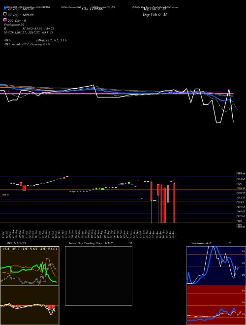246x325 pixels.
Task: Click the 31.66 RSI value marker
Action: (x=240, y=313)
